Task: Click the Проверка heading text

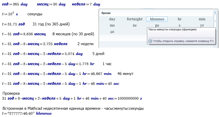Action: (11, 93)
